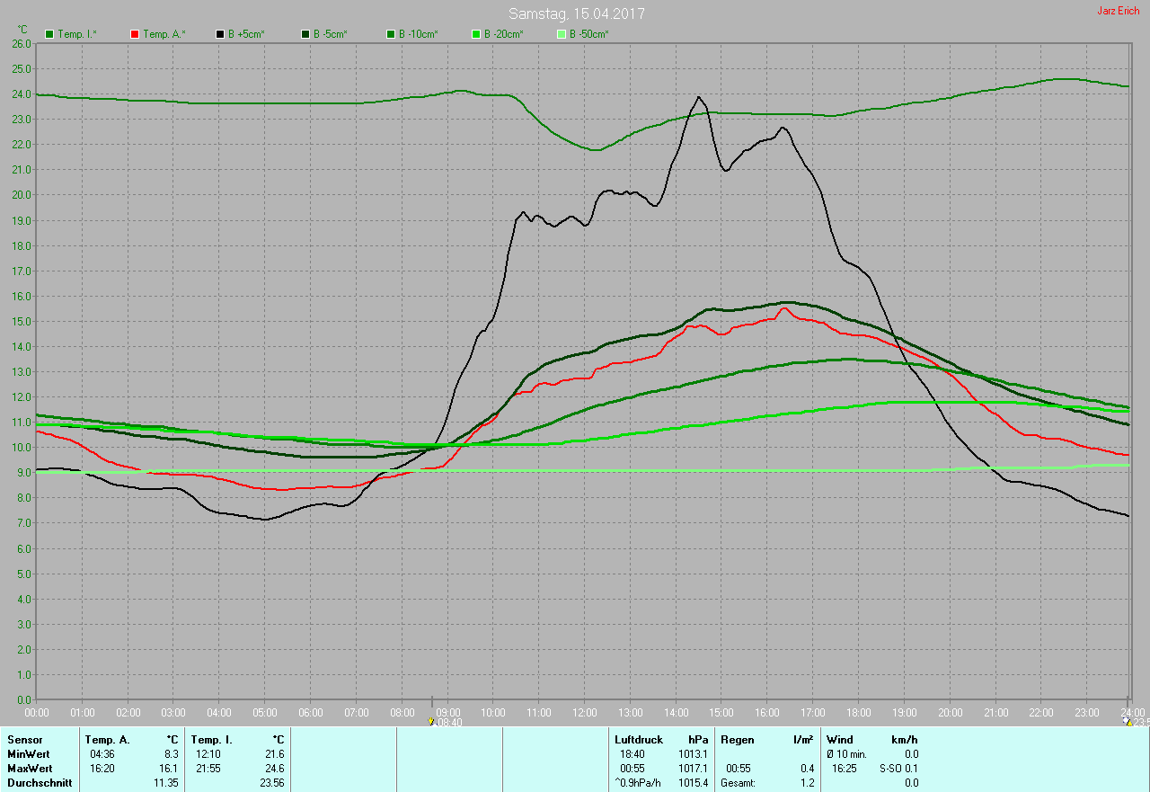
Task: Click the Temp. I. maximum value 24.6
Action: pos(274,769)
